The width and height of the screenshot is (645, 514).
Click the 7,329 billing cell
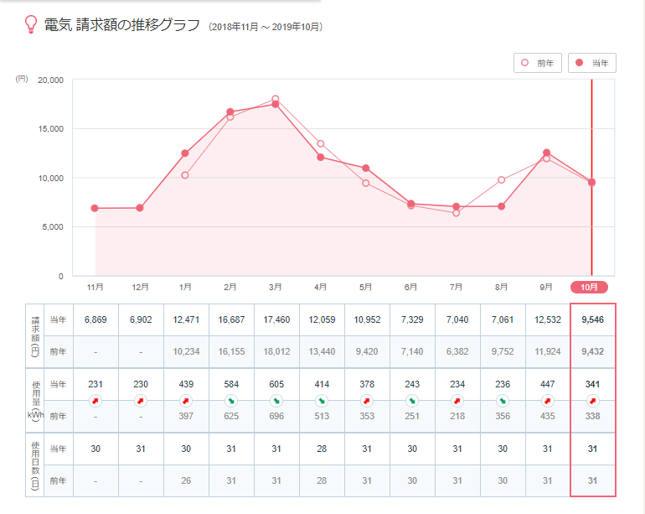(x=413, y=319)
